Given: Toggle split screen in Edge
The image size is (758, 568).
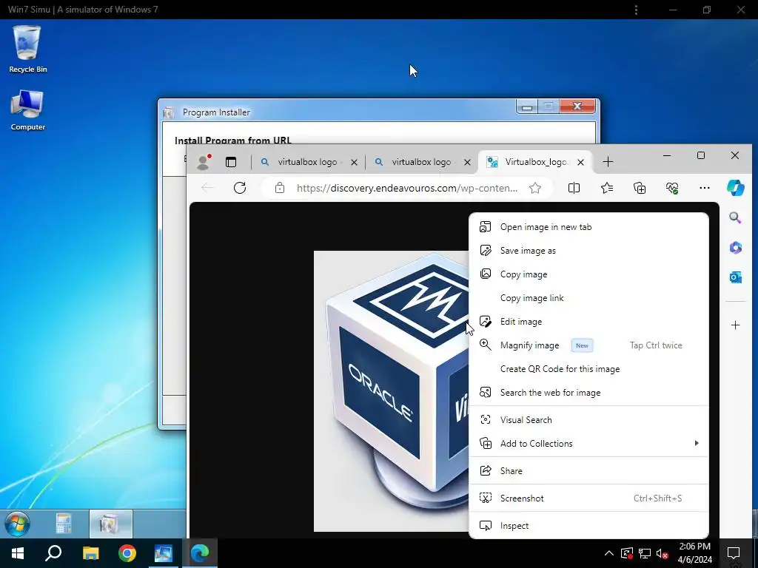Looking at the screenshot, I should 574,188.
